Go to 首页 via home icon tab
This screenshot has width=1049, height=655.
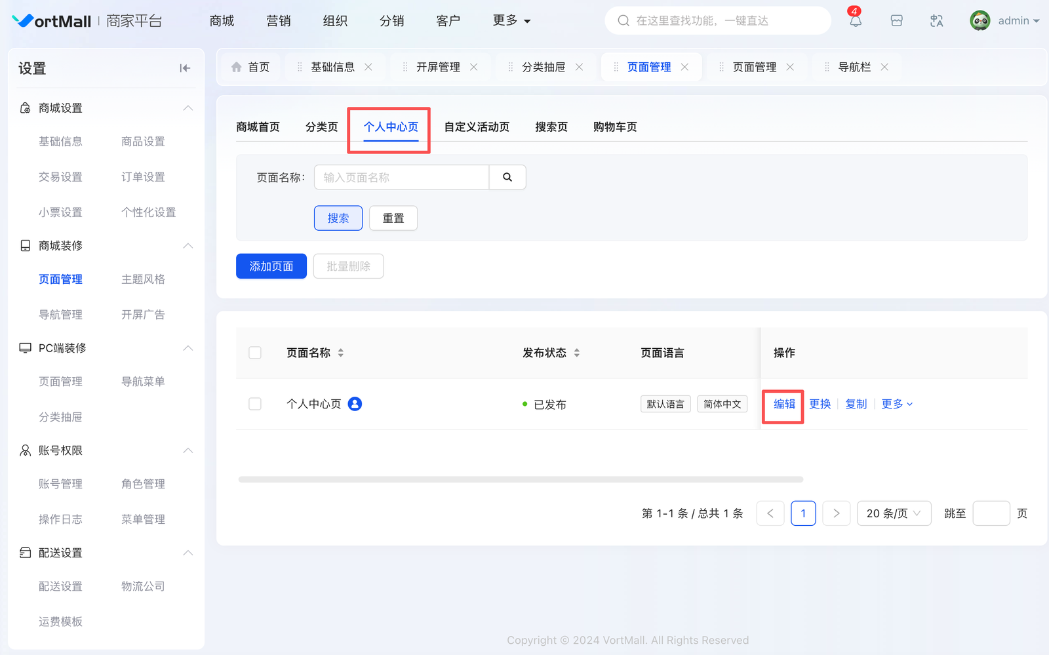click(250, 67)
